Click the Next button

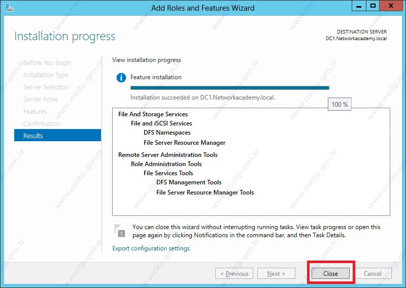pyautogui.click(x=276, y=273)
